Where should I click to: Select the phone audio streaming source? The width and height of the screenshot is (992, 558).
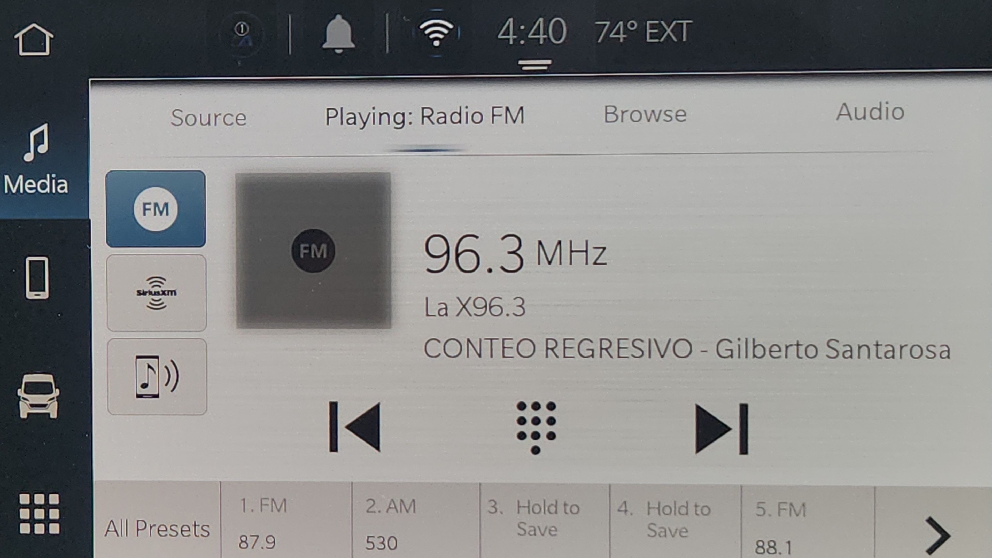point(157,377)
